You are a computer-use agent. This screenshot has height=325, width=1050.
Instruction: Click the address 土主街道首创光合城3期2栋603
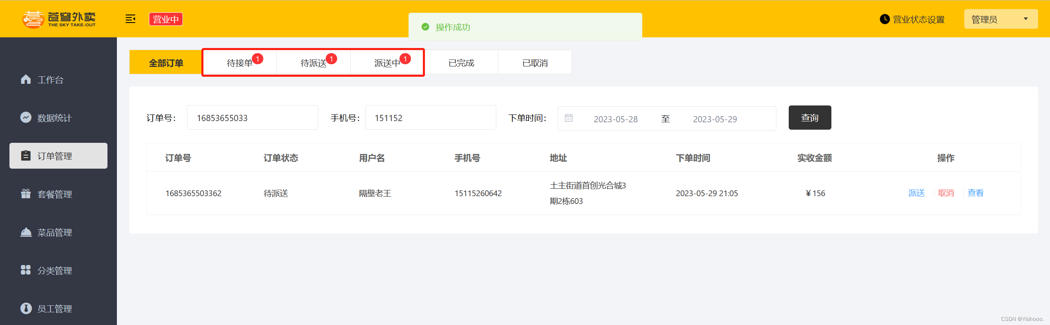[x=588, y=193]
